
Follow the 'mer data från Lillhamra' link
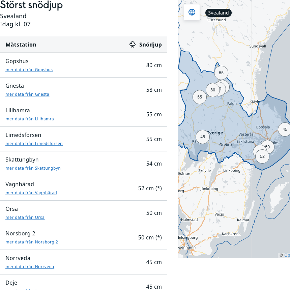point(30,119)
